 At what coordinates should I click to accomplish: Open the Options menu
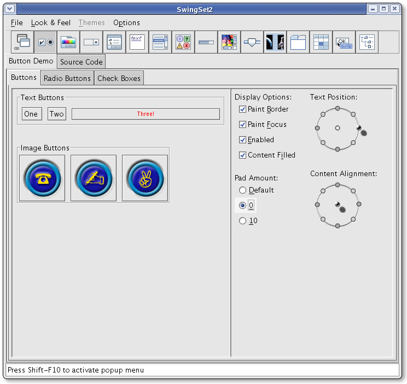[x=126, y=23]
